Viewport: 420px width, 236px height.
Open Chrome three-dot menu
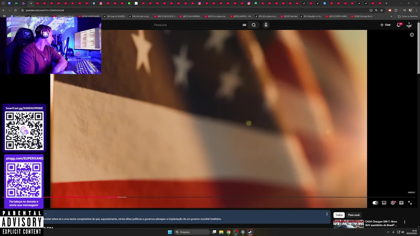(416, 10)
